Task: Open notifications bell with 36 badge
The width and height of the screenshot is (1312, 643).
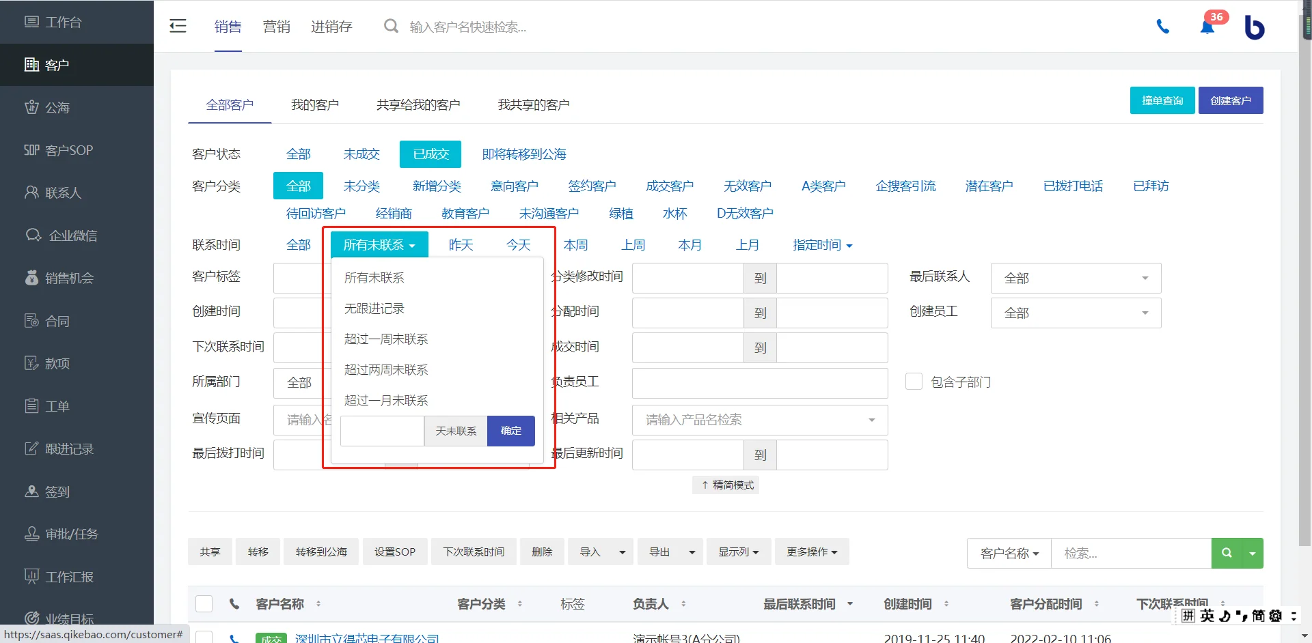Action: (1207, 27)
